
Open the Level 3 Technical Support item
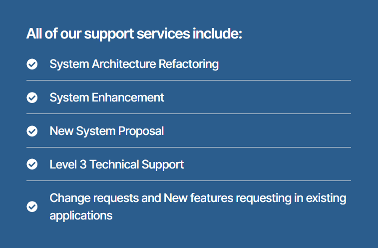coord(116,164)
